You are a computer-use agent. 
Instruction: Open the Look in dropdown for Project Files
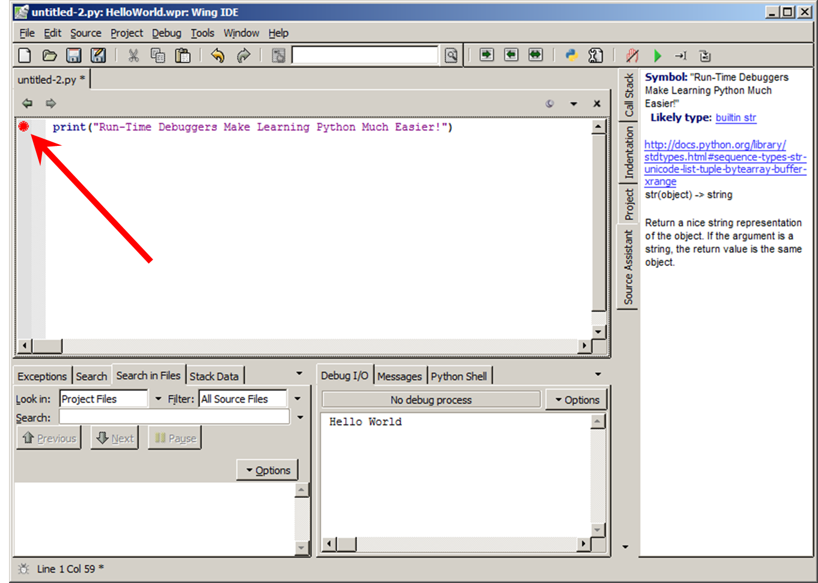[158, 399]
